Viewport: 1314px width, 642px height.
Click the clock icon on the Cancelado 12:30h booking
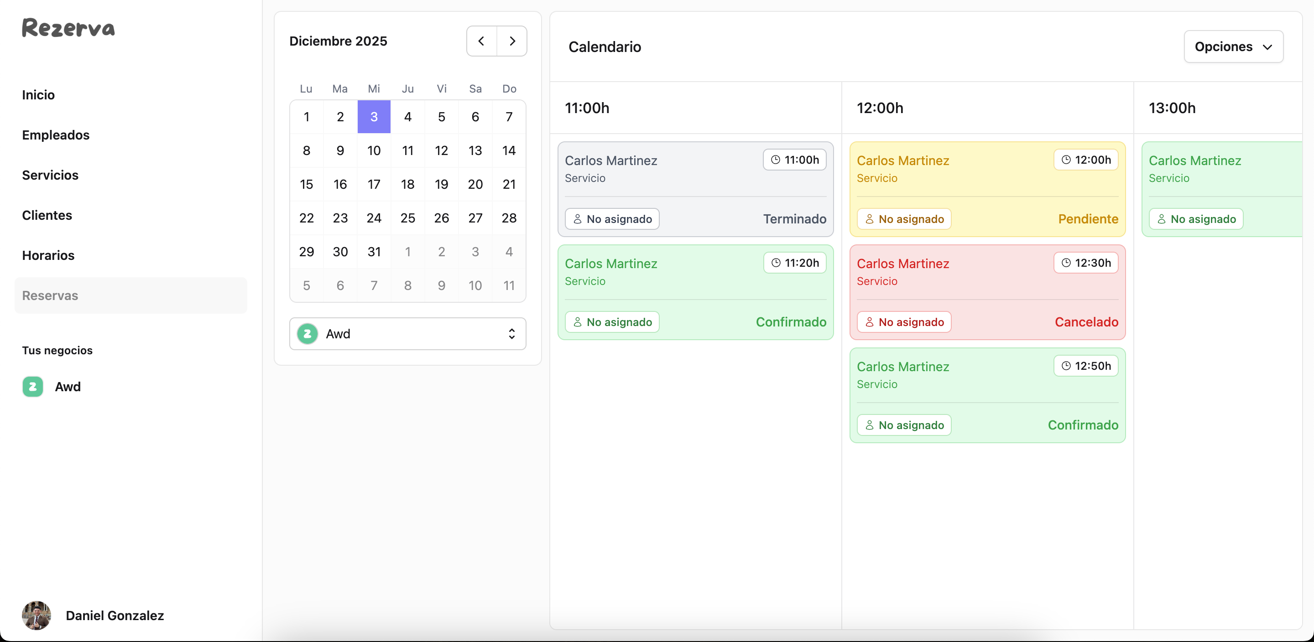tap(1066, 263)
